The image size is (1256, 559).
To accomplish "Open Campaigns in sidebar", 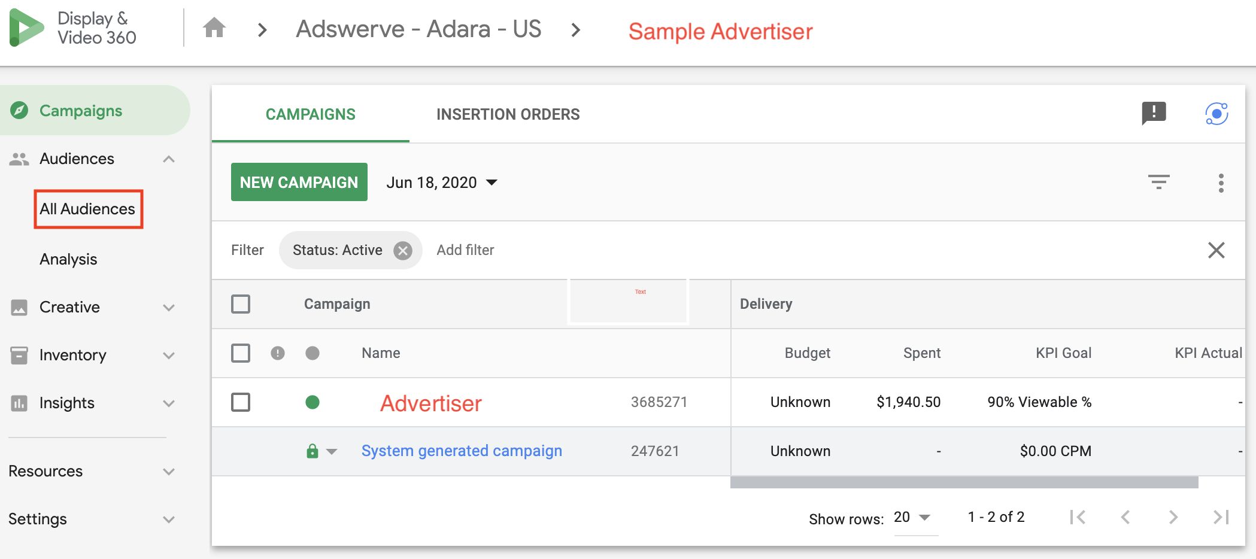I will tap(95, 110).
